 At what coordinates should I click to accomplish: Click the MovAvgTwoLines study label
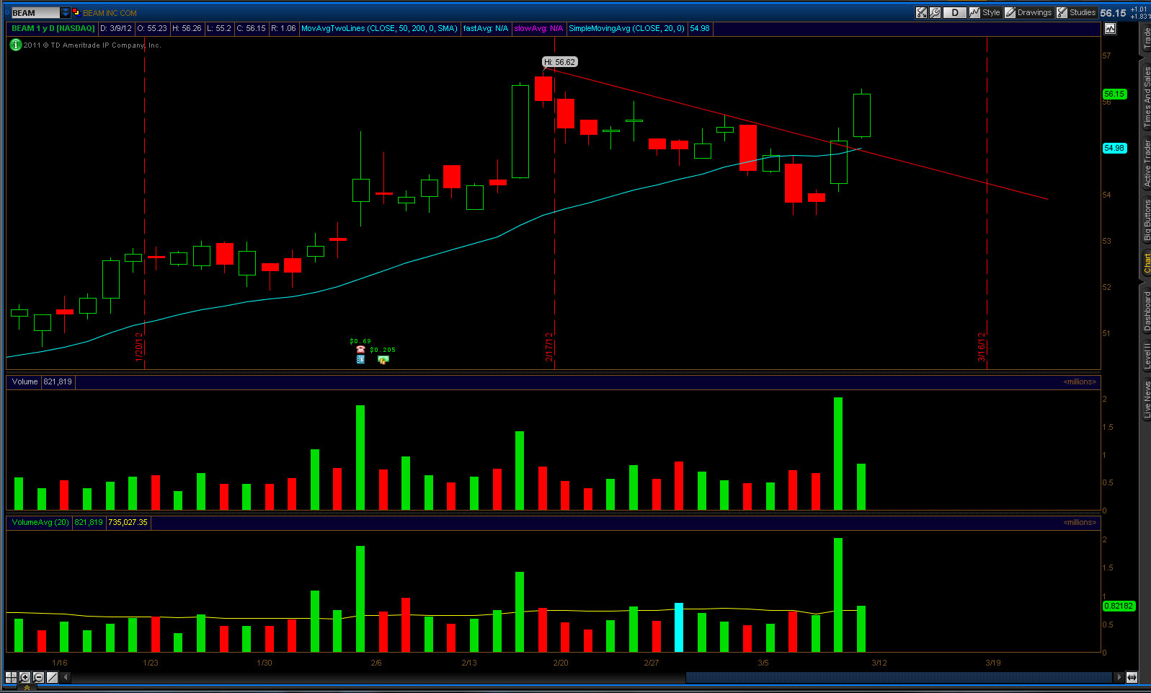(379, 29)
